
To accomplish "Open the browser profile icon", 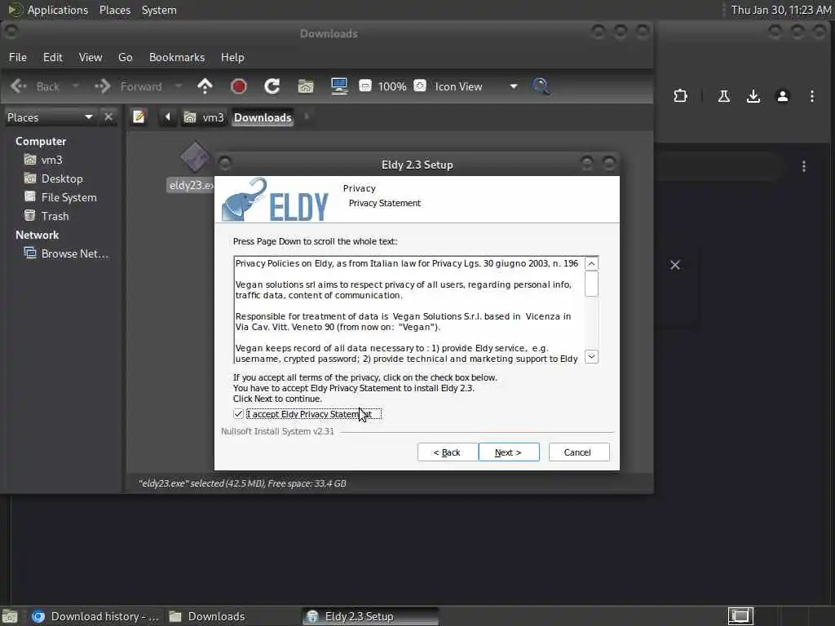I will [782, 96].
